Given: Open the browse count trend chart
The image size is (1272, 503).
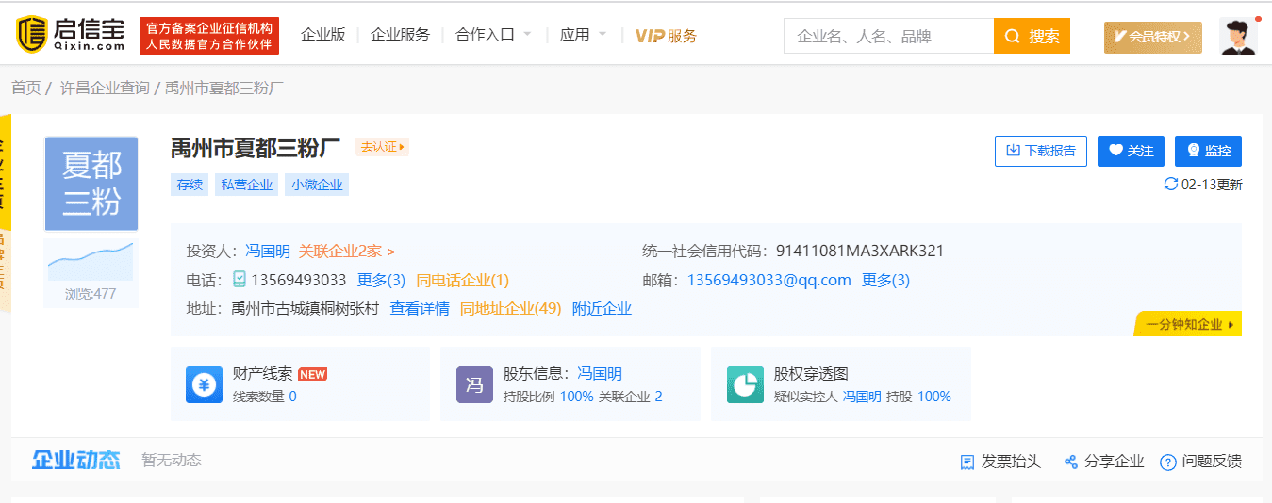Looking at the screenshot, I should click(91, 261).
